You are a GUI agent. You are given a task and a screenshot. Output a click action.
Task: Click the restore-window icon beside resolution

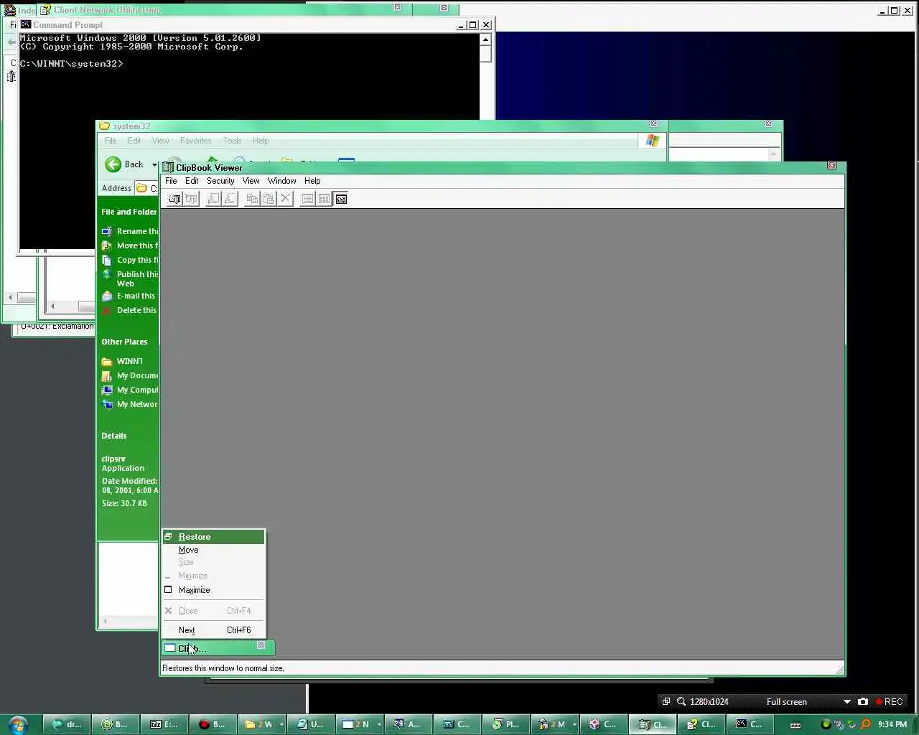tap(666, 702)
